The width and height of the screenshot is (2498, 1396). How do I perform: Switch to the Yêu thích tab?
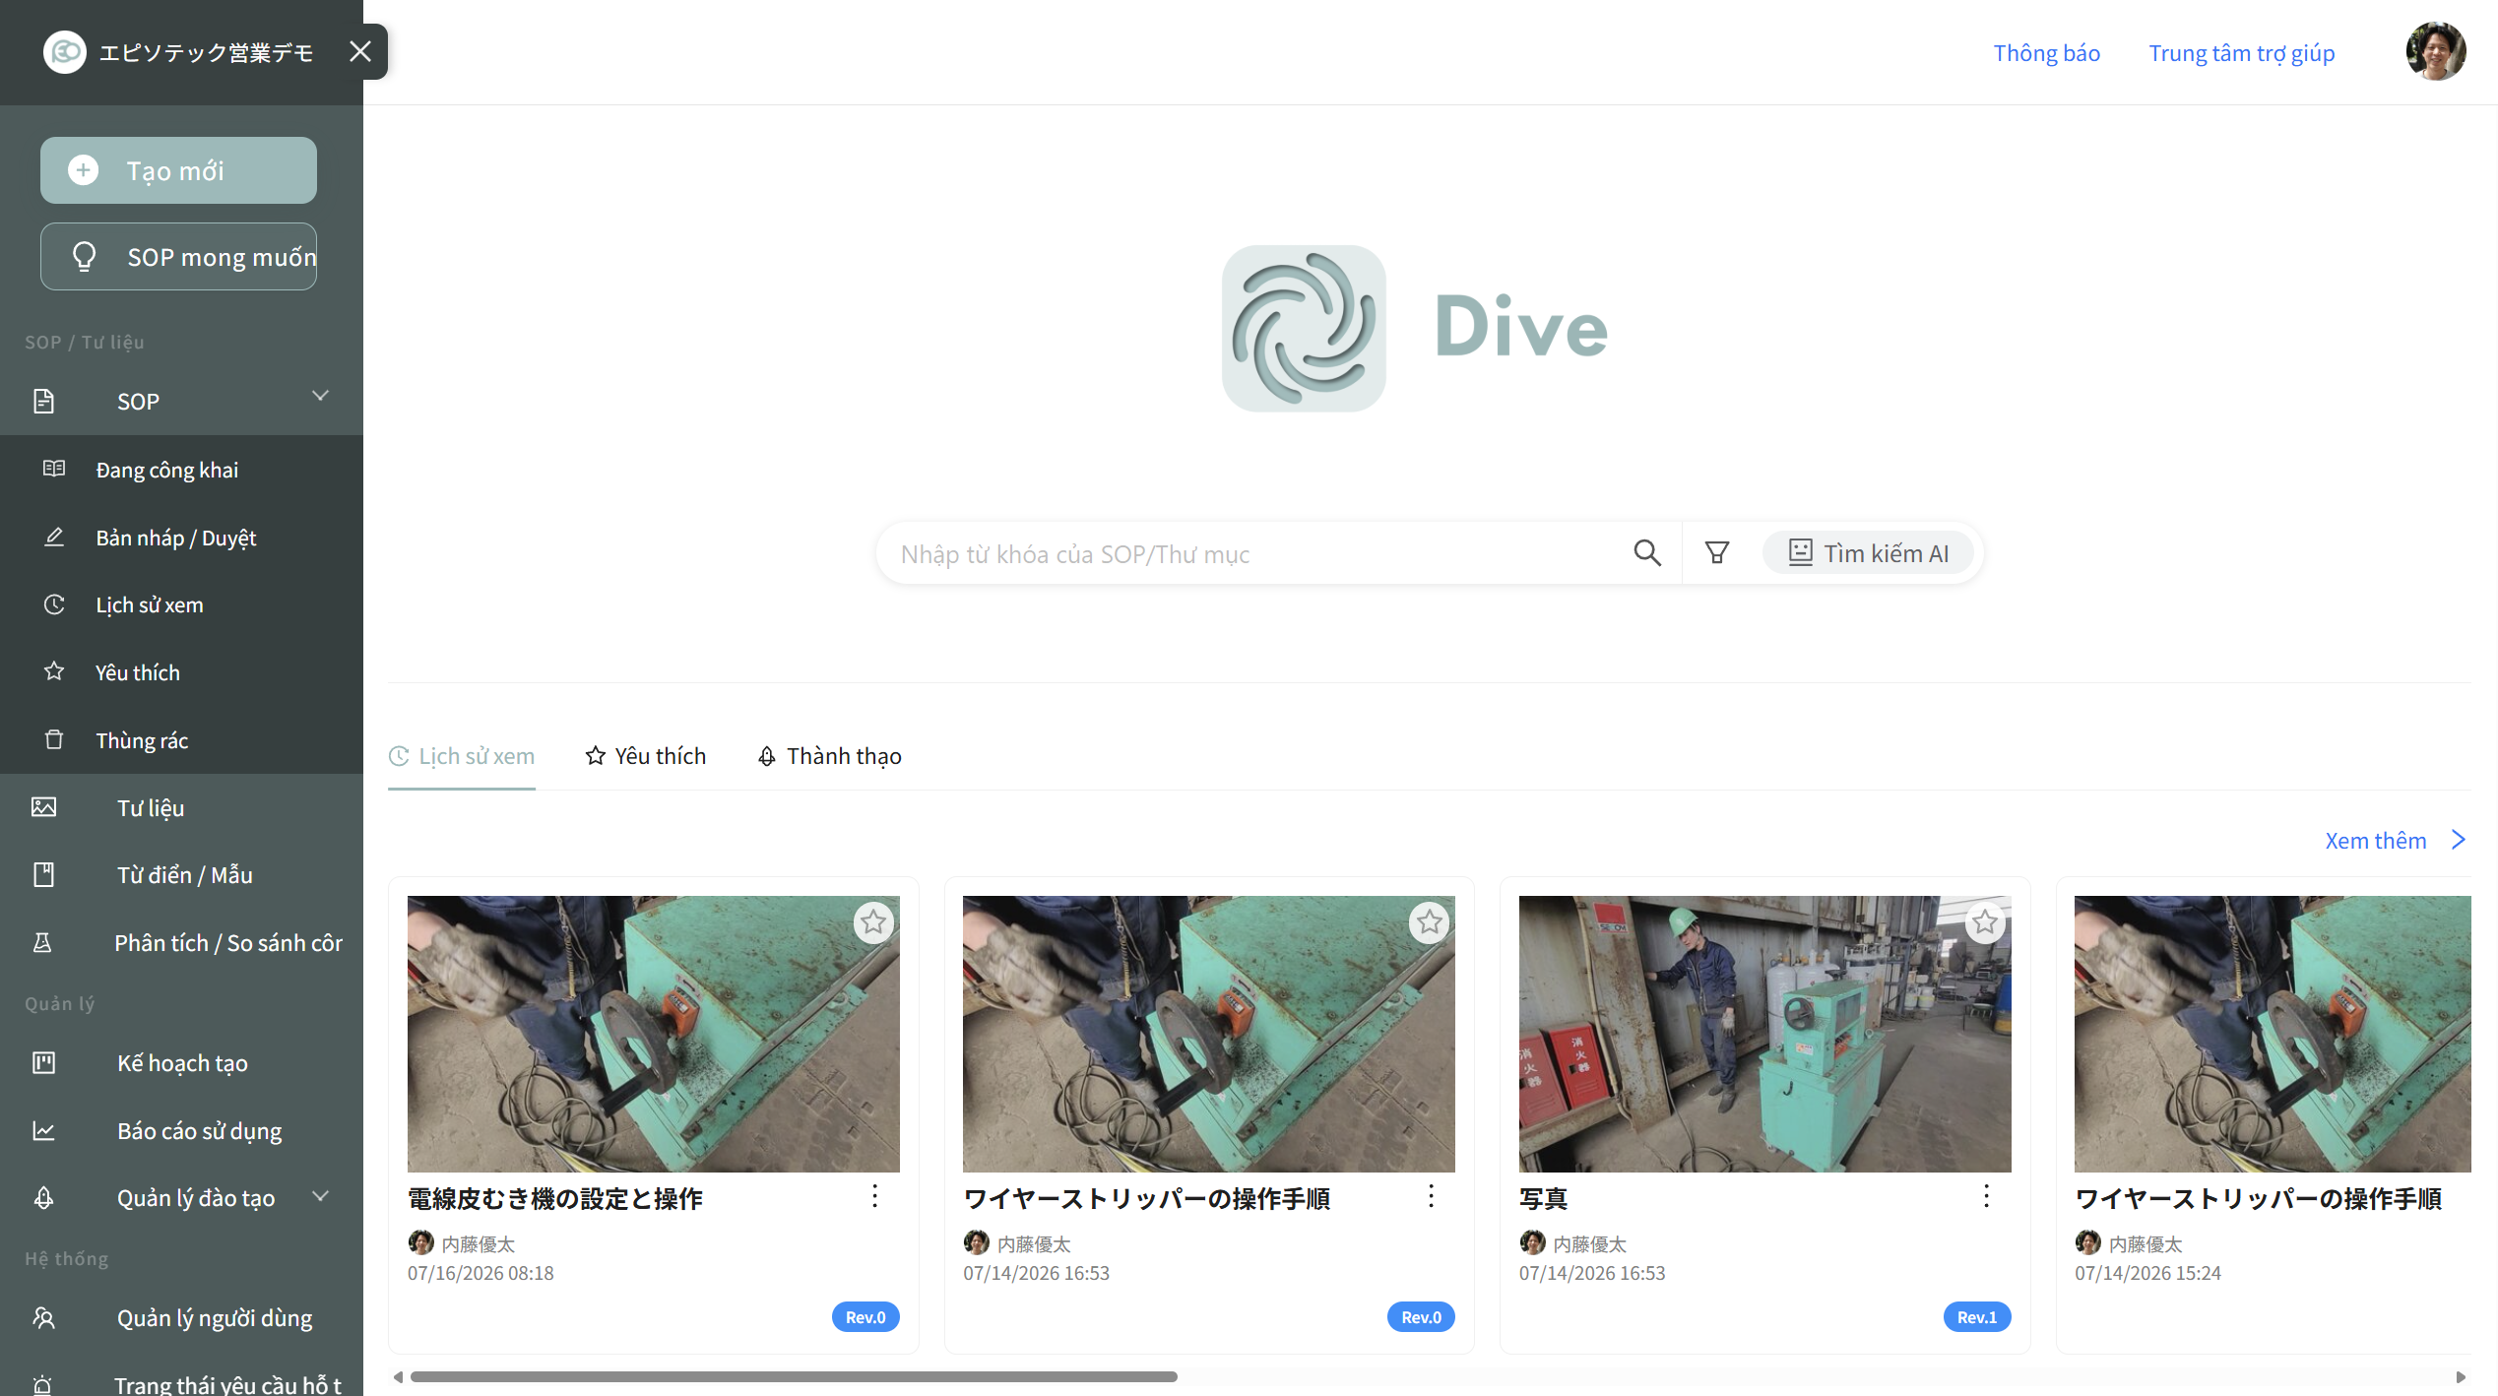click(x=646, y=756)
